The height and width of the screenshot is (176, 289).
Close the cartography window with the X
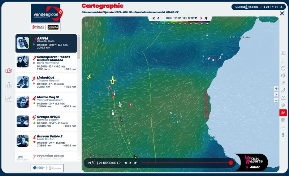[x=282, y=13]
